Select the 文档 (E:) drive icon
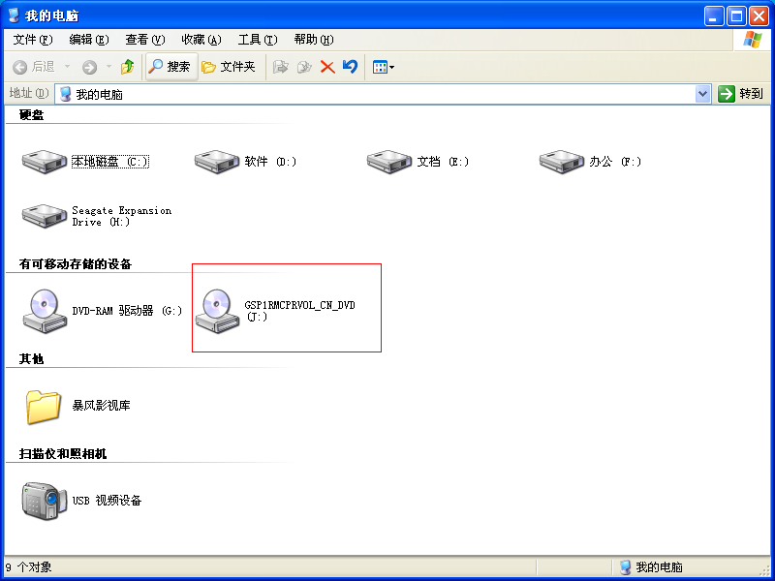 pos(389,162)
